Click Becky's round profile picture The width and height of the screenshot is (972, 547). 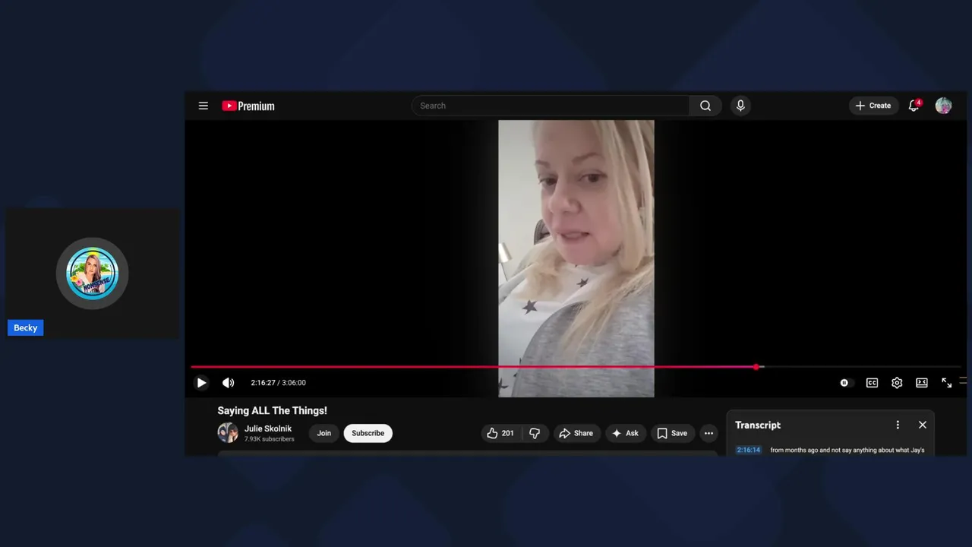point(93,273)
